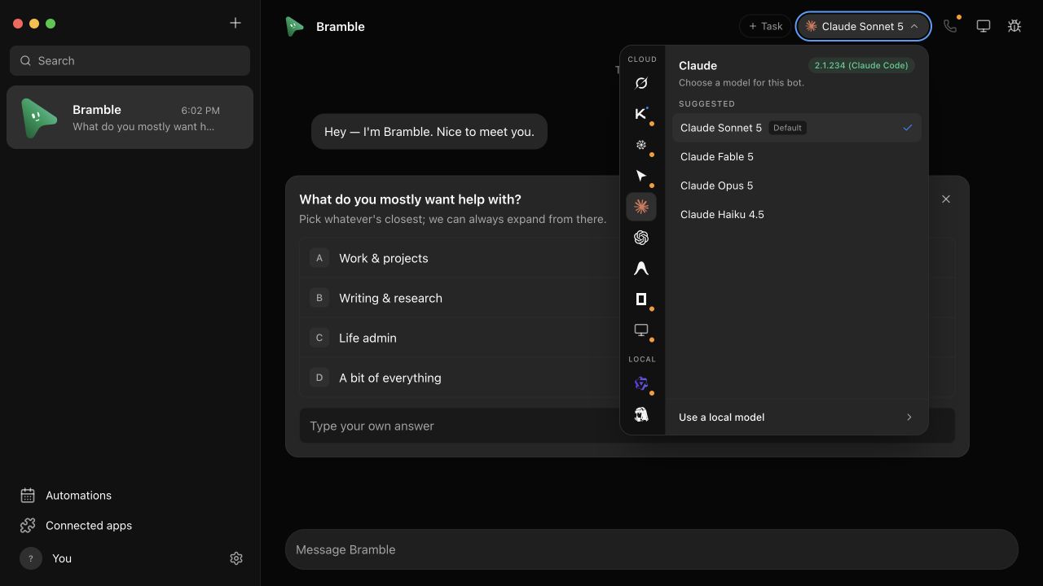Choose Claude Haiku 4.5 model
Image resolution: width=1043 pixels, height=586 pixels.
tap(796, 214)
